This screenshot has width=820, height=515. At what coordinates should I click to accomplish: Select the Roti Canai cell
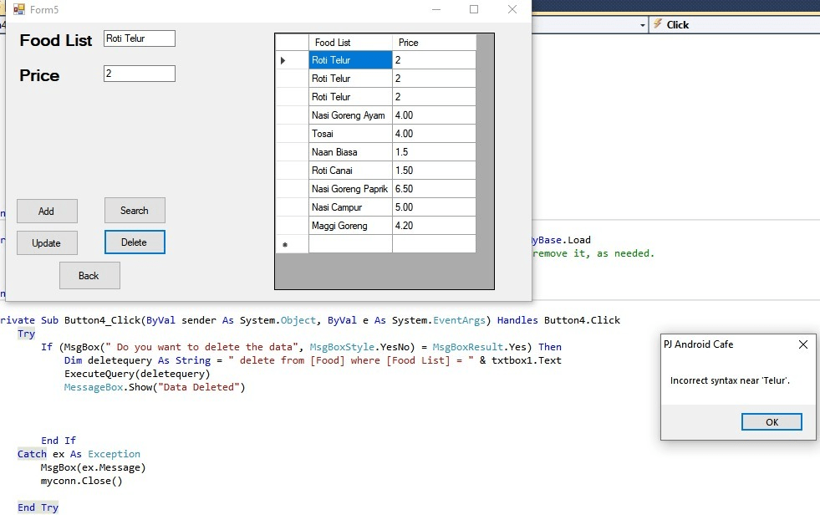tap(350, 171)
